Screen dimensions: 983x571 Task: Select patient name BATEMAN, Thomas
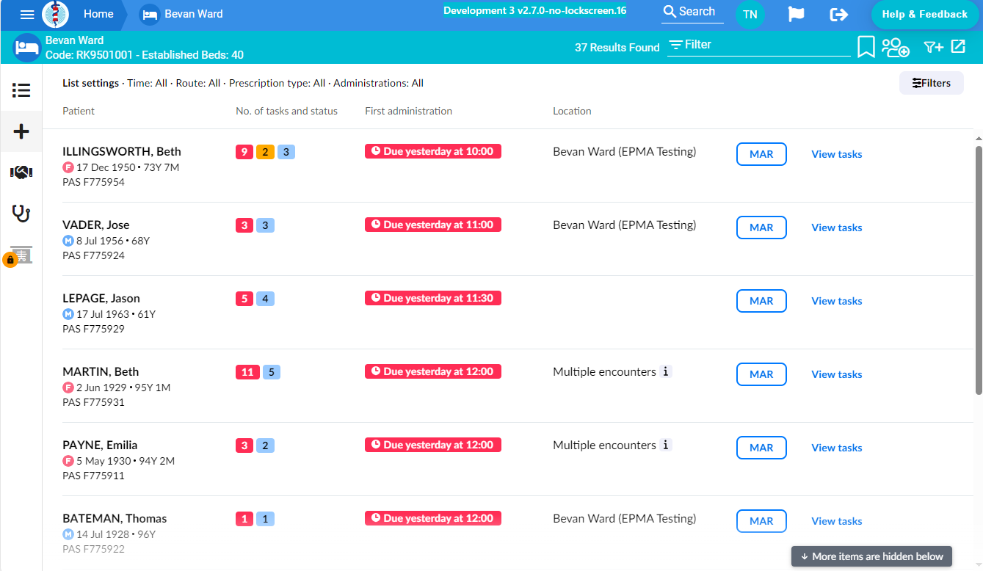[x=115, y=518]
